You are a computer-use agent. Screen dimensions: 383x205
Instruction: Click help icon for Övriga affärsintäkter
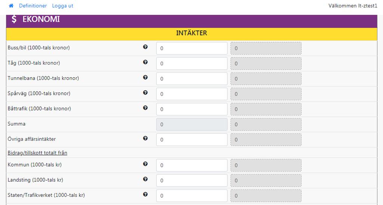point(145,138)
